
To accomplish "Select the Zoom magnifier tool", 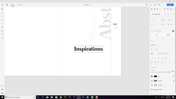I will (2, 38).
